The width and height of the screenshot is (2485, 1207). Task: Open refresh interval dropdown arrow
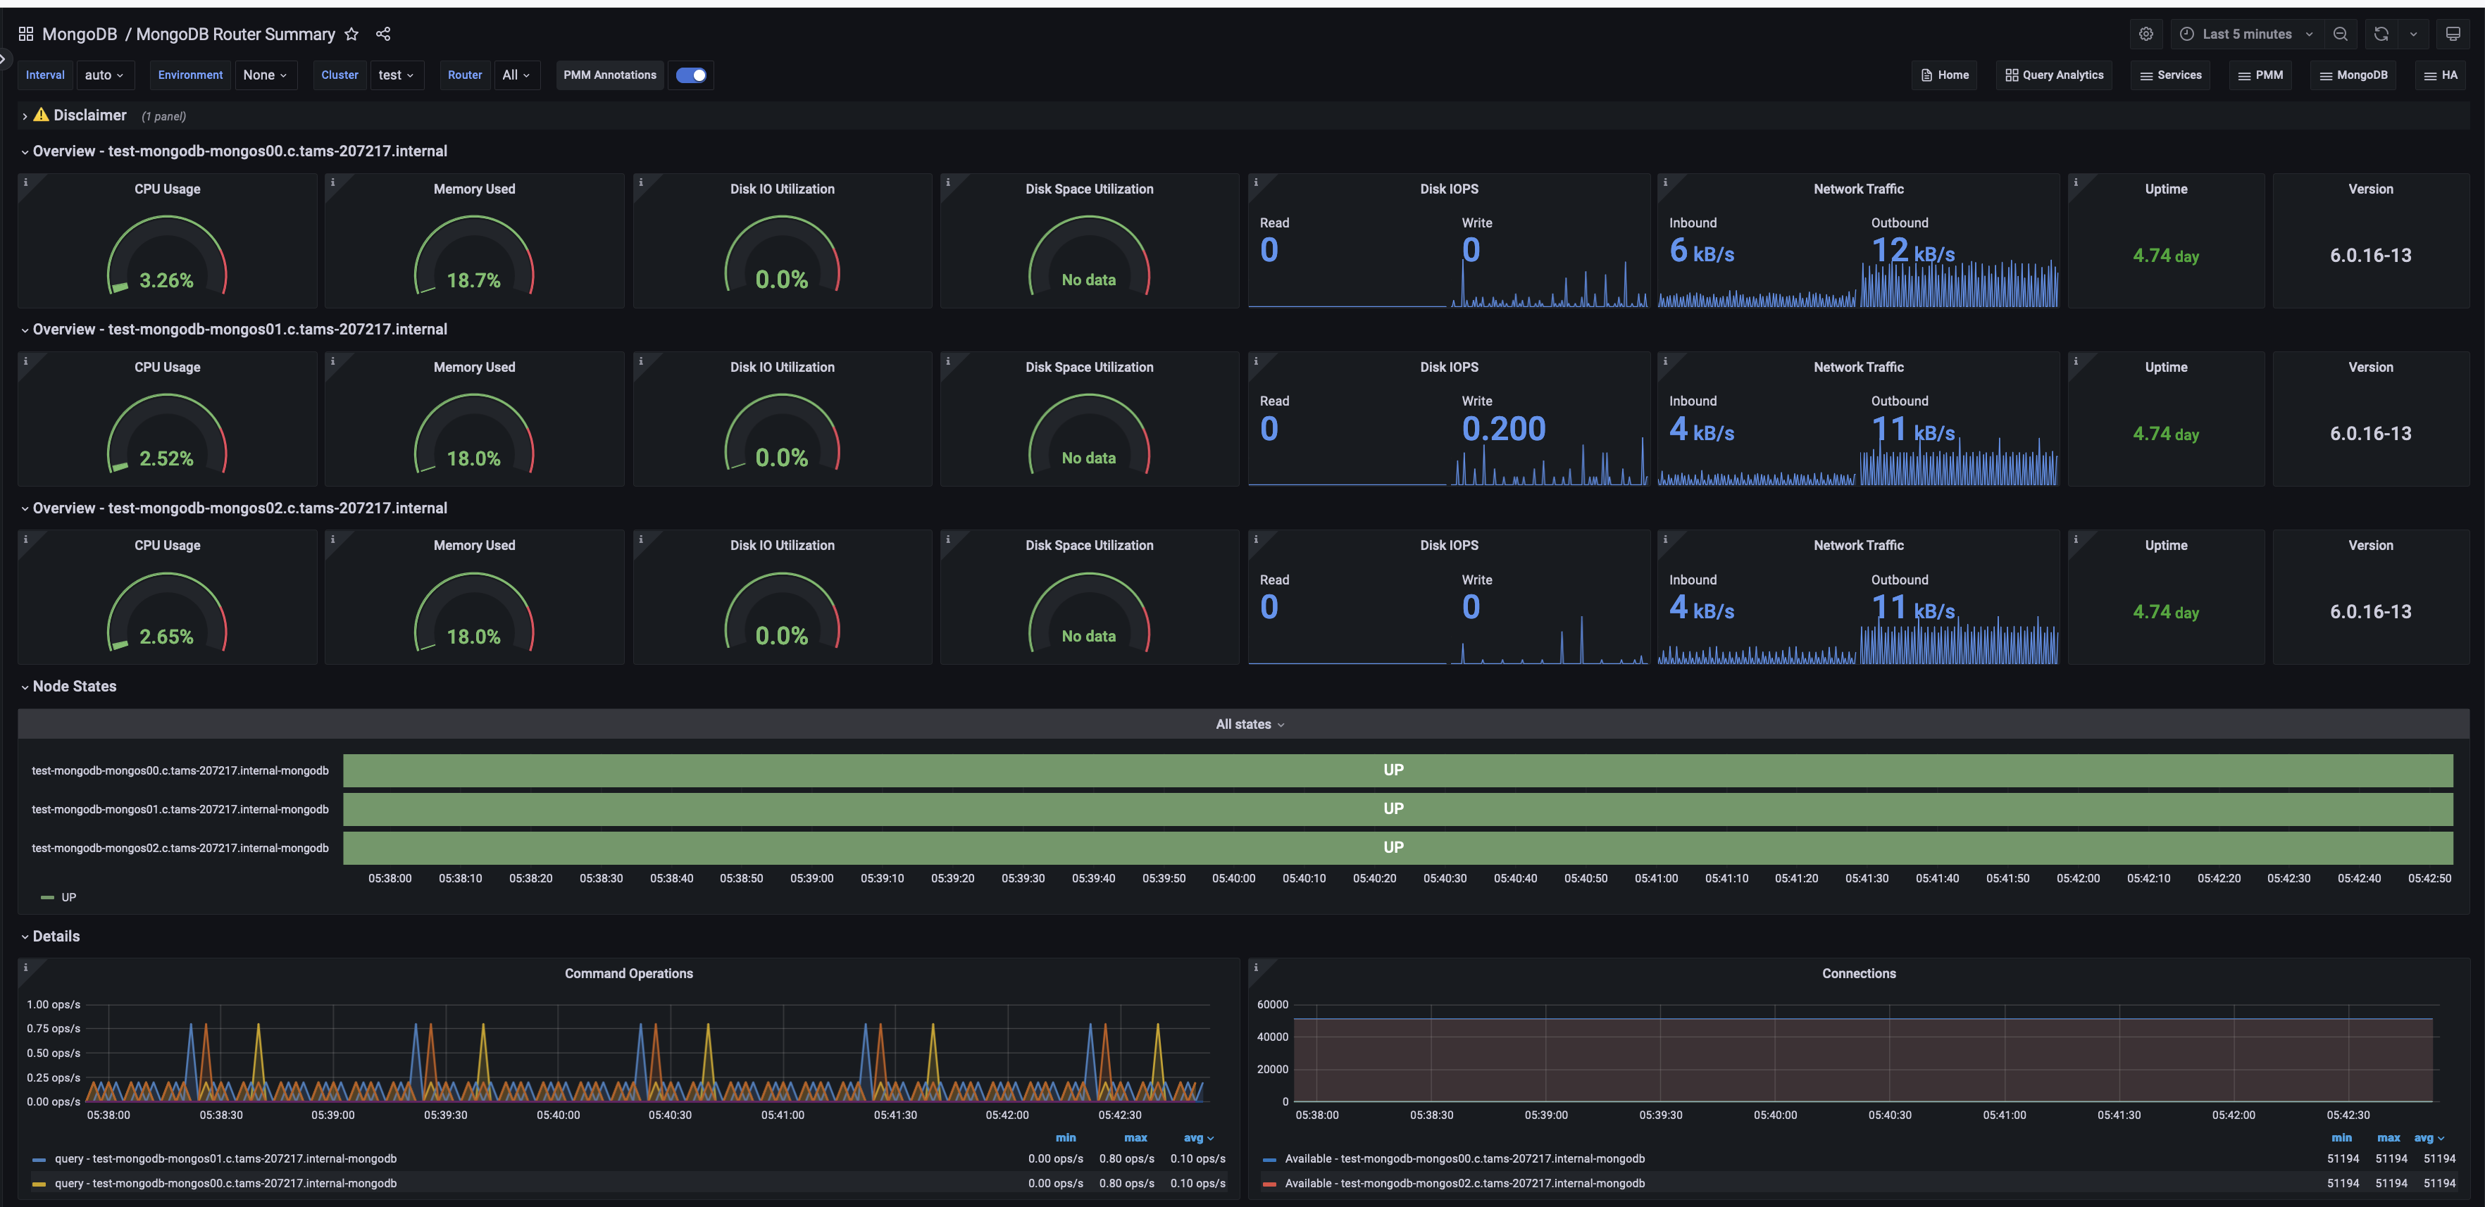point(2414,34)
